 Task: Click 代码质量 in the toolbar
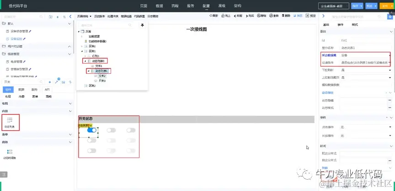139,16
